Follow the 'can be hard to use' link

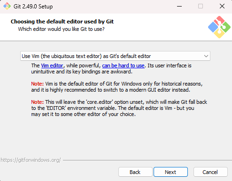pyautogui.click(x=124, y=65)
